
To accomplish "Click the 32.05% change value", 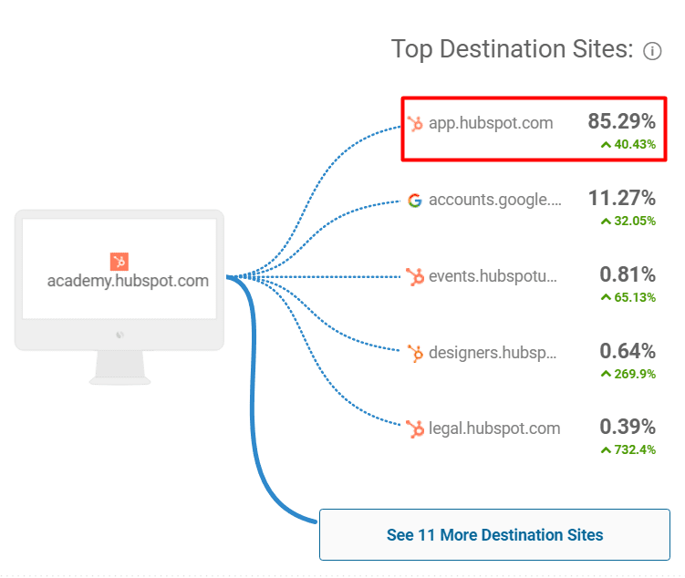I will tap(635, 221).
